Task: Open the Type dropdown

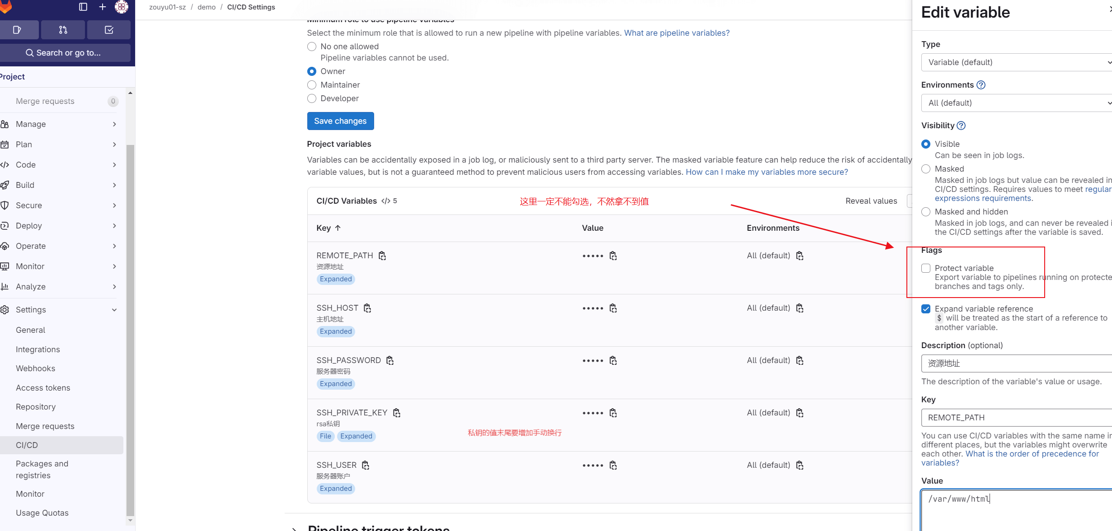Action: 1016,62
